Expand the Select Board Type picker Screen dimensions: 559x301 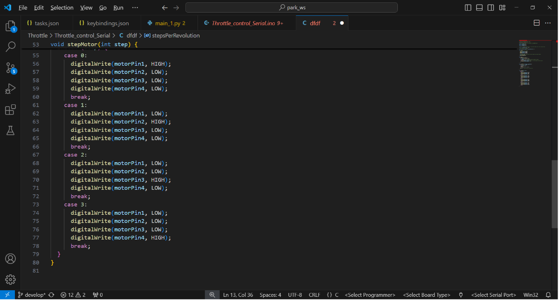[426, 295]
